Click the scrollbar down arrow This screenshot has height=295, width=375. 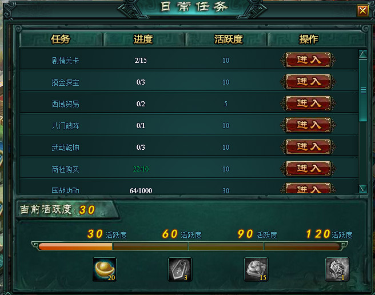click(363, 188)
